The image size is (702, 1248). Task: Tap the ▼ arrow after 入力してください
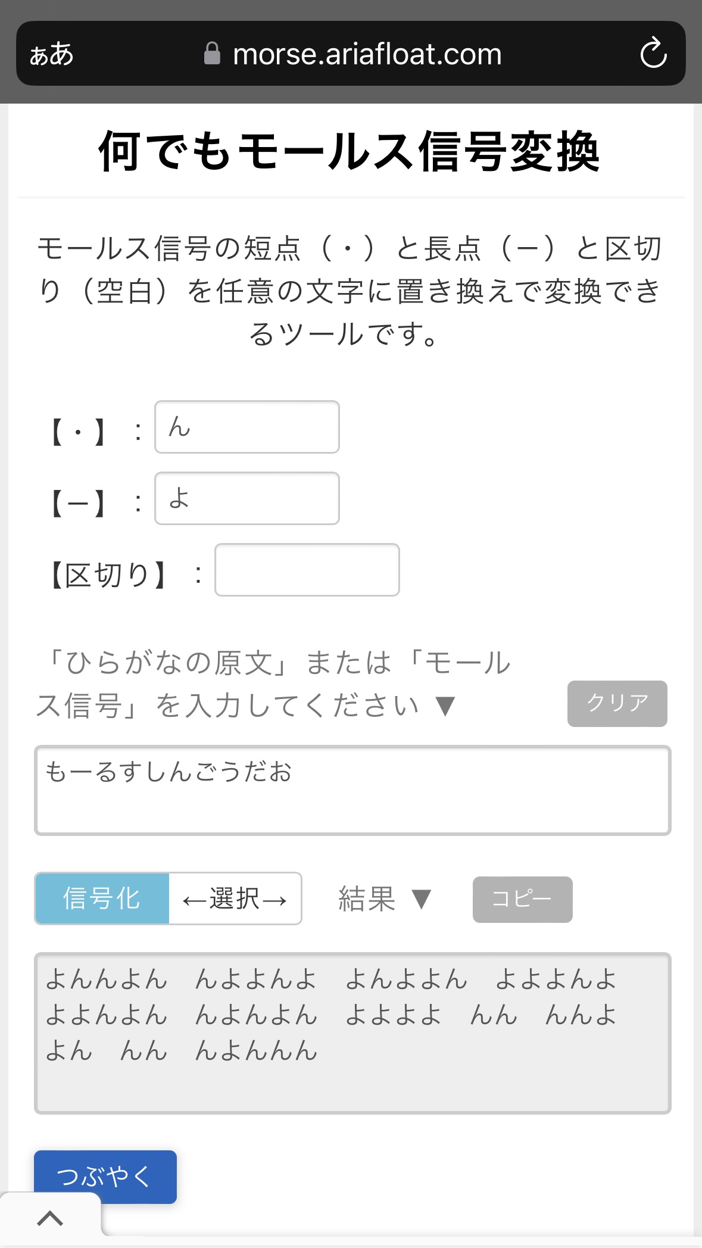pos(445,706)
